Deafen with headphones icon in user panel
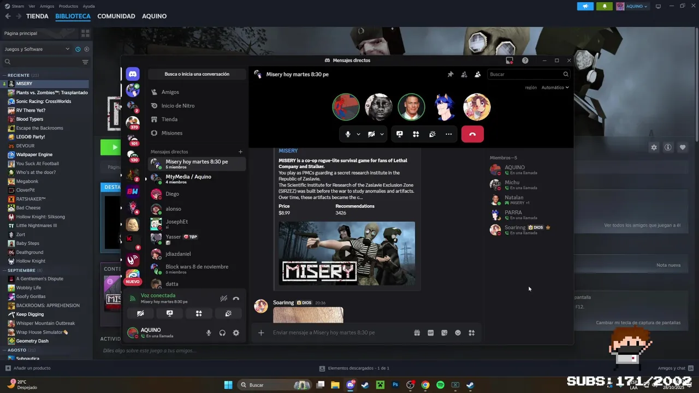 [x=222, y=333]
